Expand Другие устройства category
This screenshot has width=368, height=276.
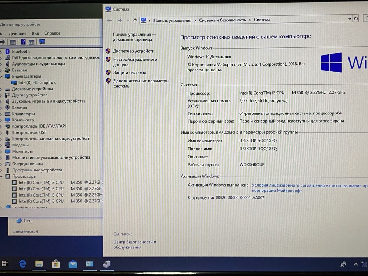click(x=1, y=95)
